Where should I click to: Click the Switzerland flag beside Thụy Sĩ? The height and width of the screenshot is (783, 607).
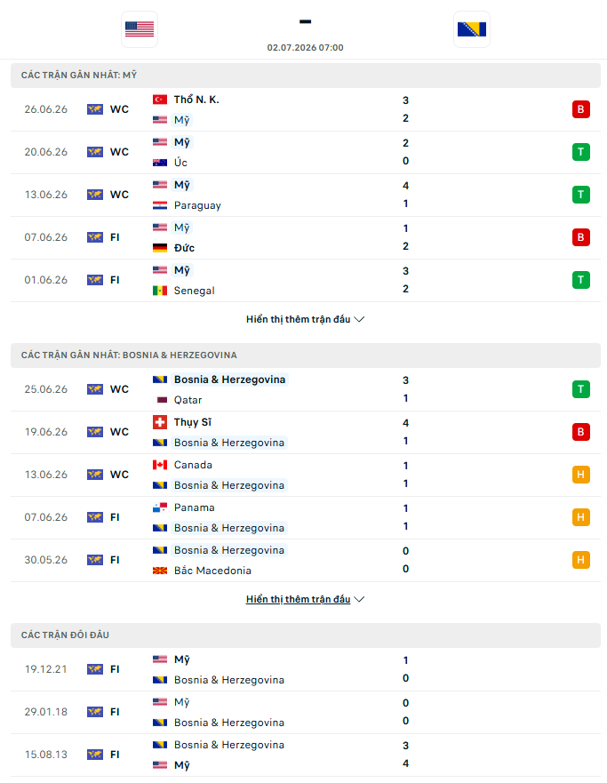click(160, 422)
